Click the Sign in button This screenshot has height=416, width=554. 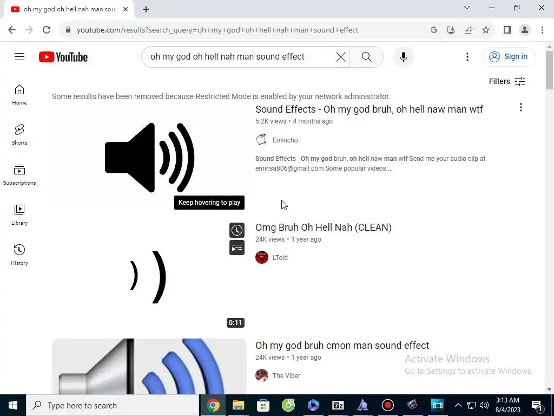(x=509, y=56)
